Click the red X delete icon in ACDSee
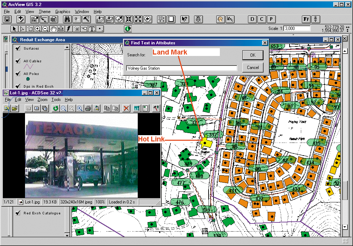 (126, 109)
